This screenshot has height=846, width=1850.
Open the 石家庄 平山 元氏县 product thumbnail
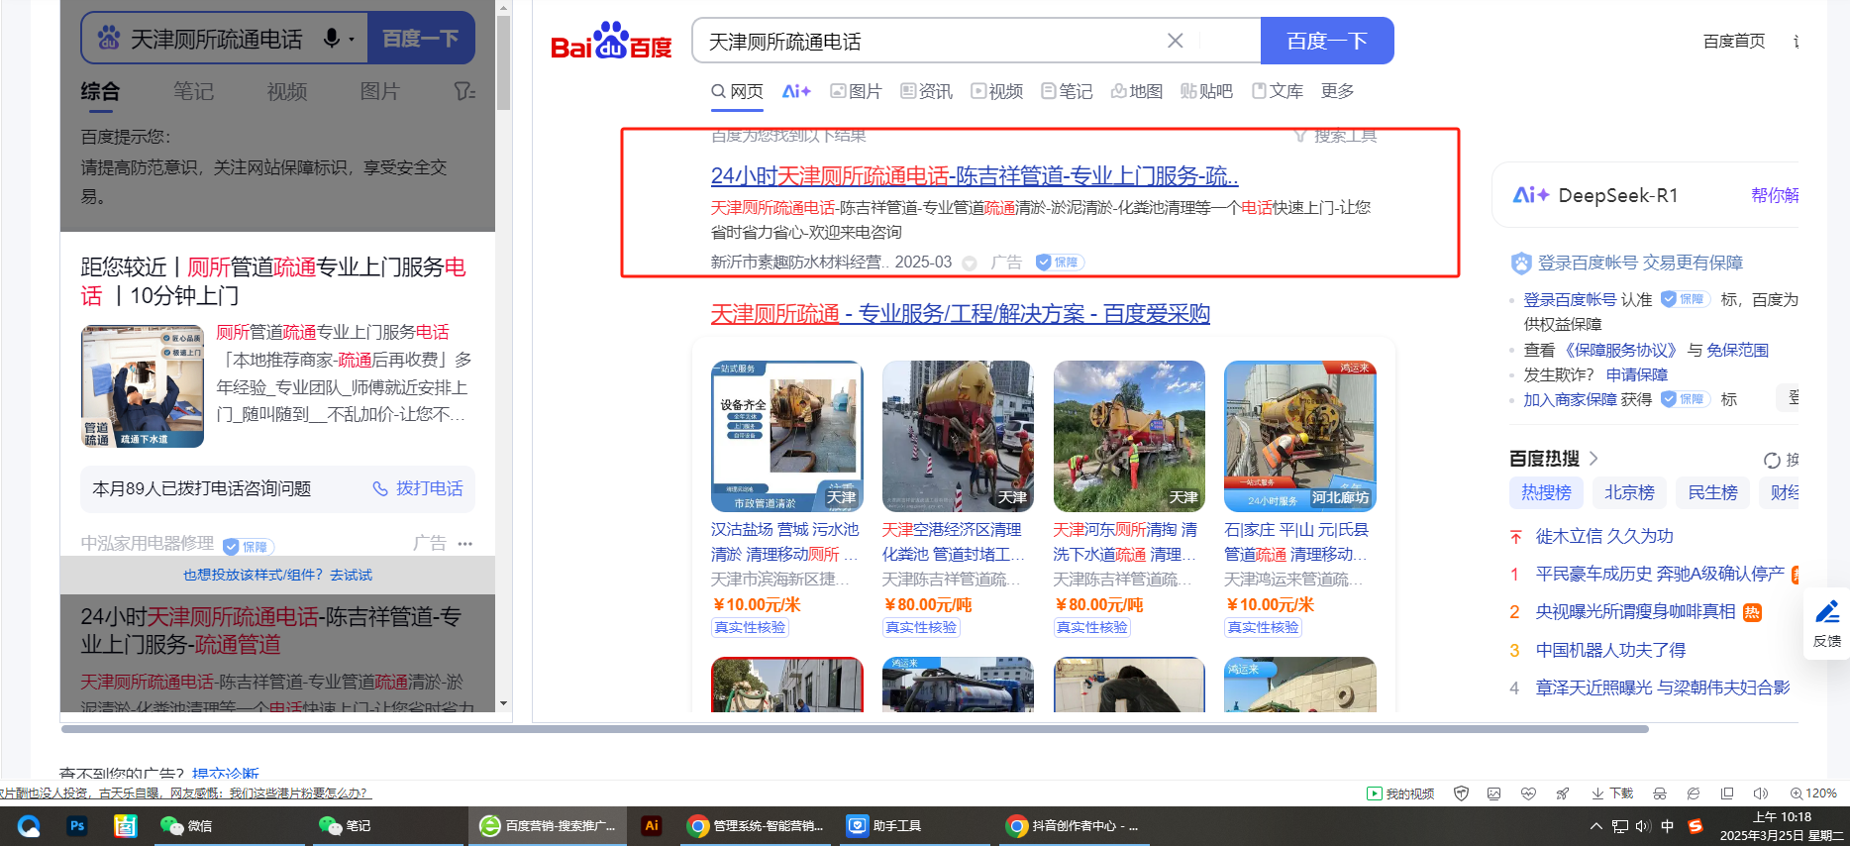(1299, 436)
